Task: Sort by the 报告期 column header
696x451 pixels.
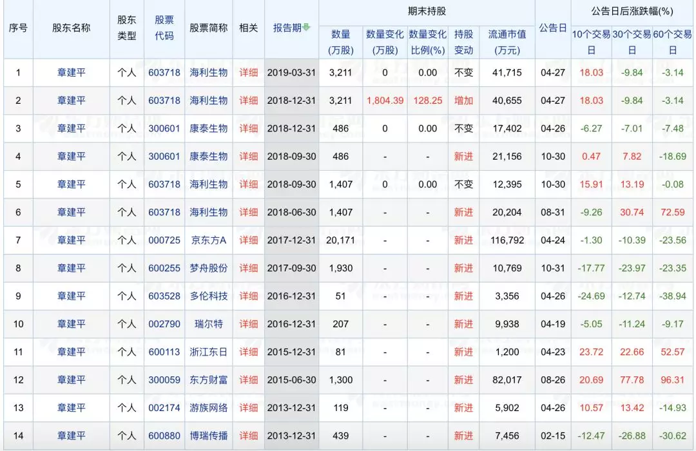Action: [x=287, y=28]
